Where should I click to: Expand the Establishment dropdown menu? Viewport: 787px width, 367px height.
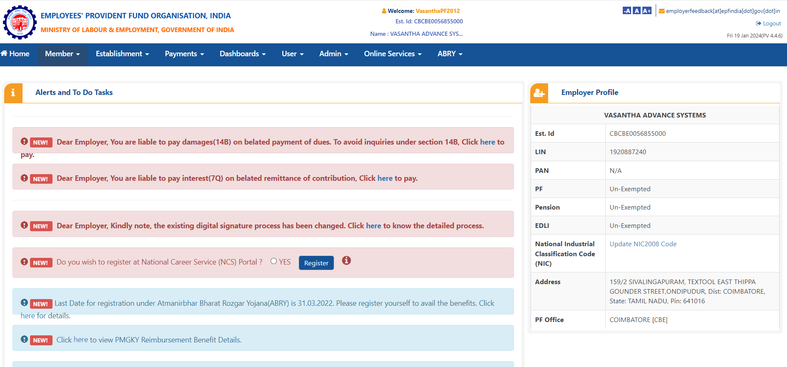click(x=122, y=54)
